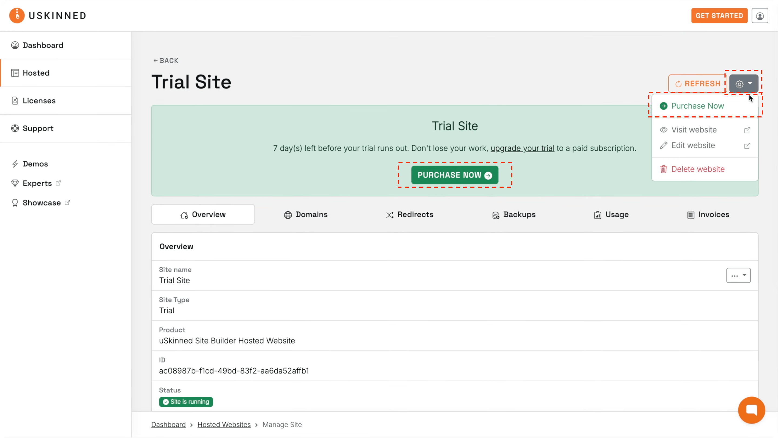Viewport: 778px width, 438px height.
Task: Click the trash icon next to Delete website
Action: tap(663, 169)
